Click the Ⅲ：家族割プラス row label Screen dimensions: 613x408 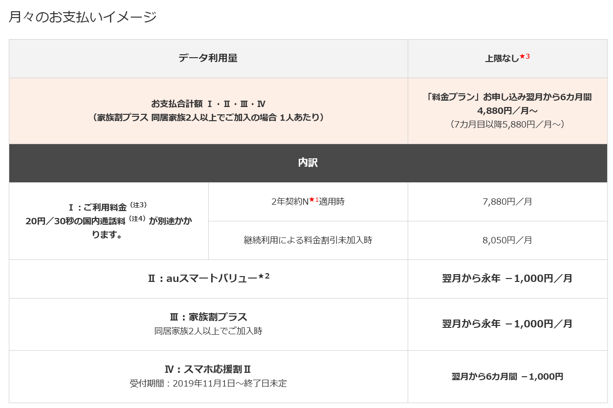(x=208, y=317)
